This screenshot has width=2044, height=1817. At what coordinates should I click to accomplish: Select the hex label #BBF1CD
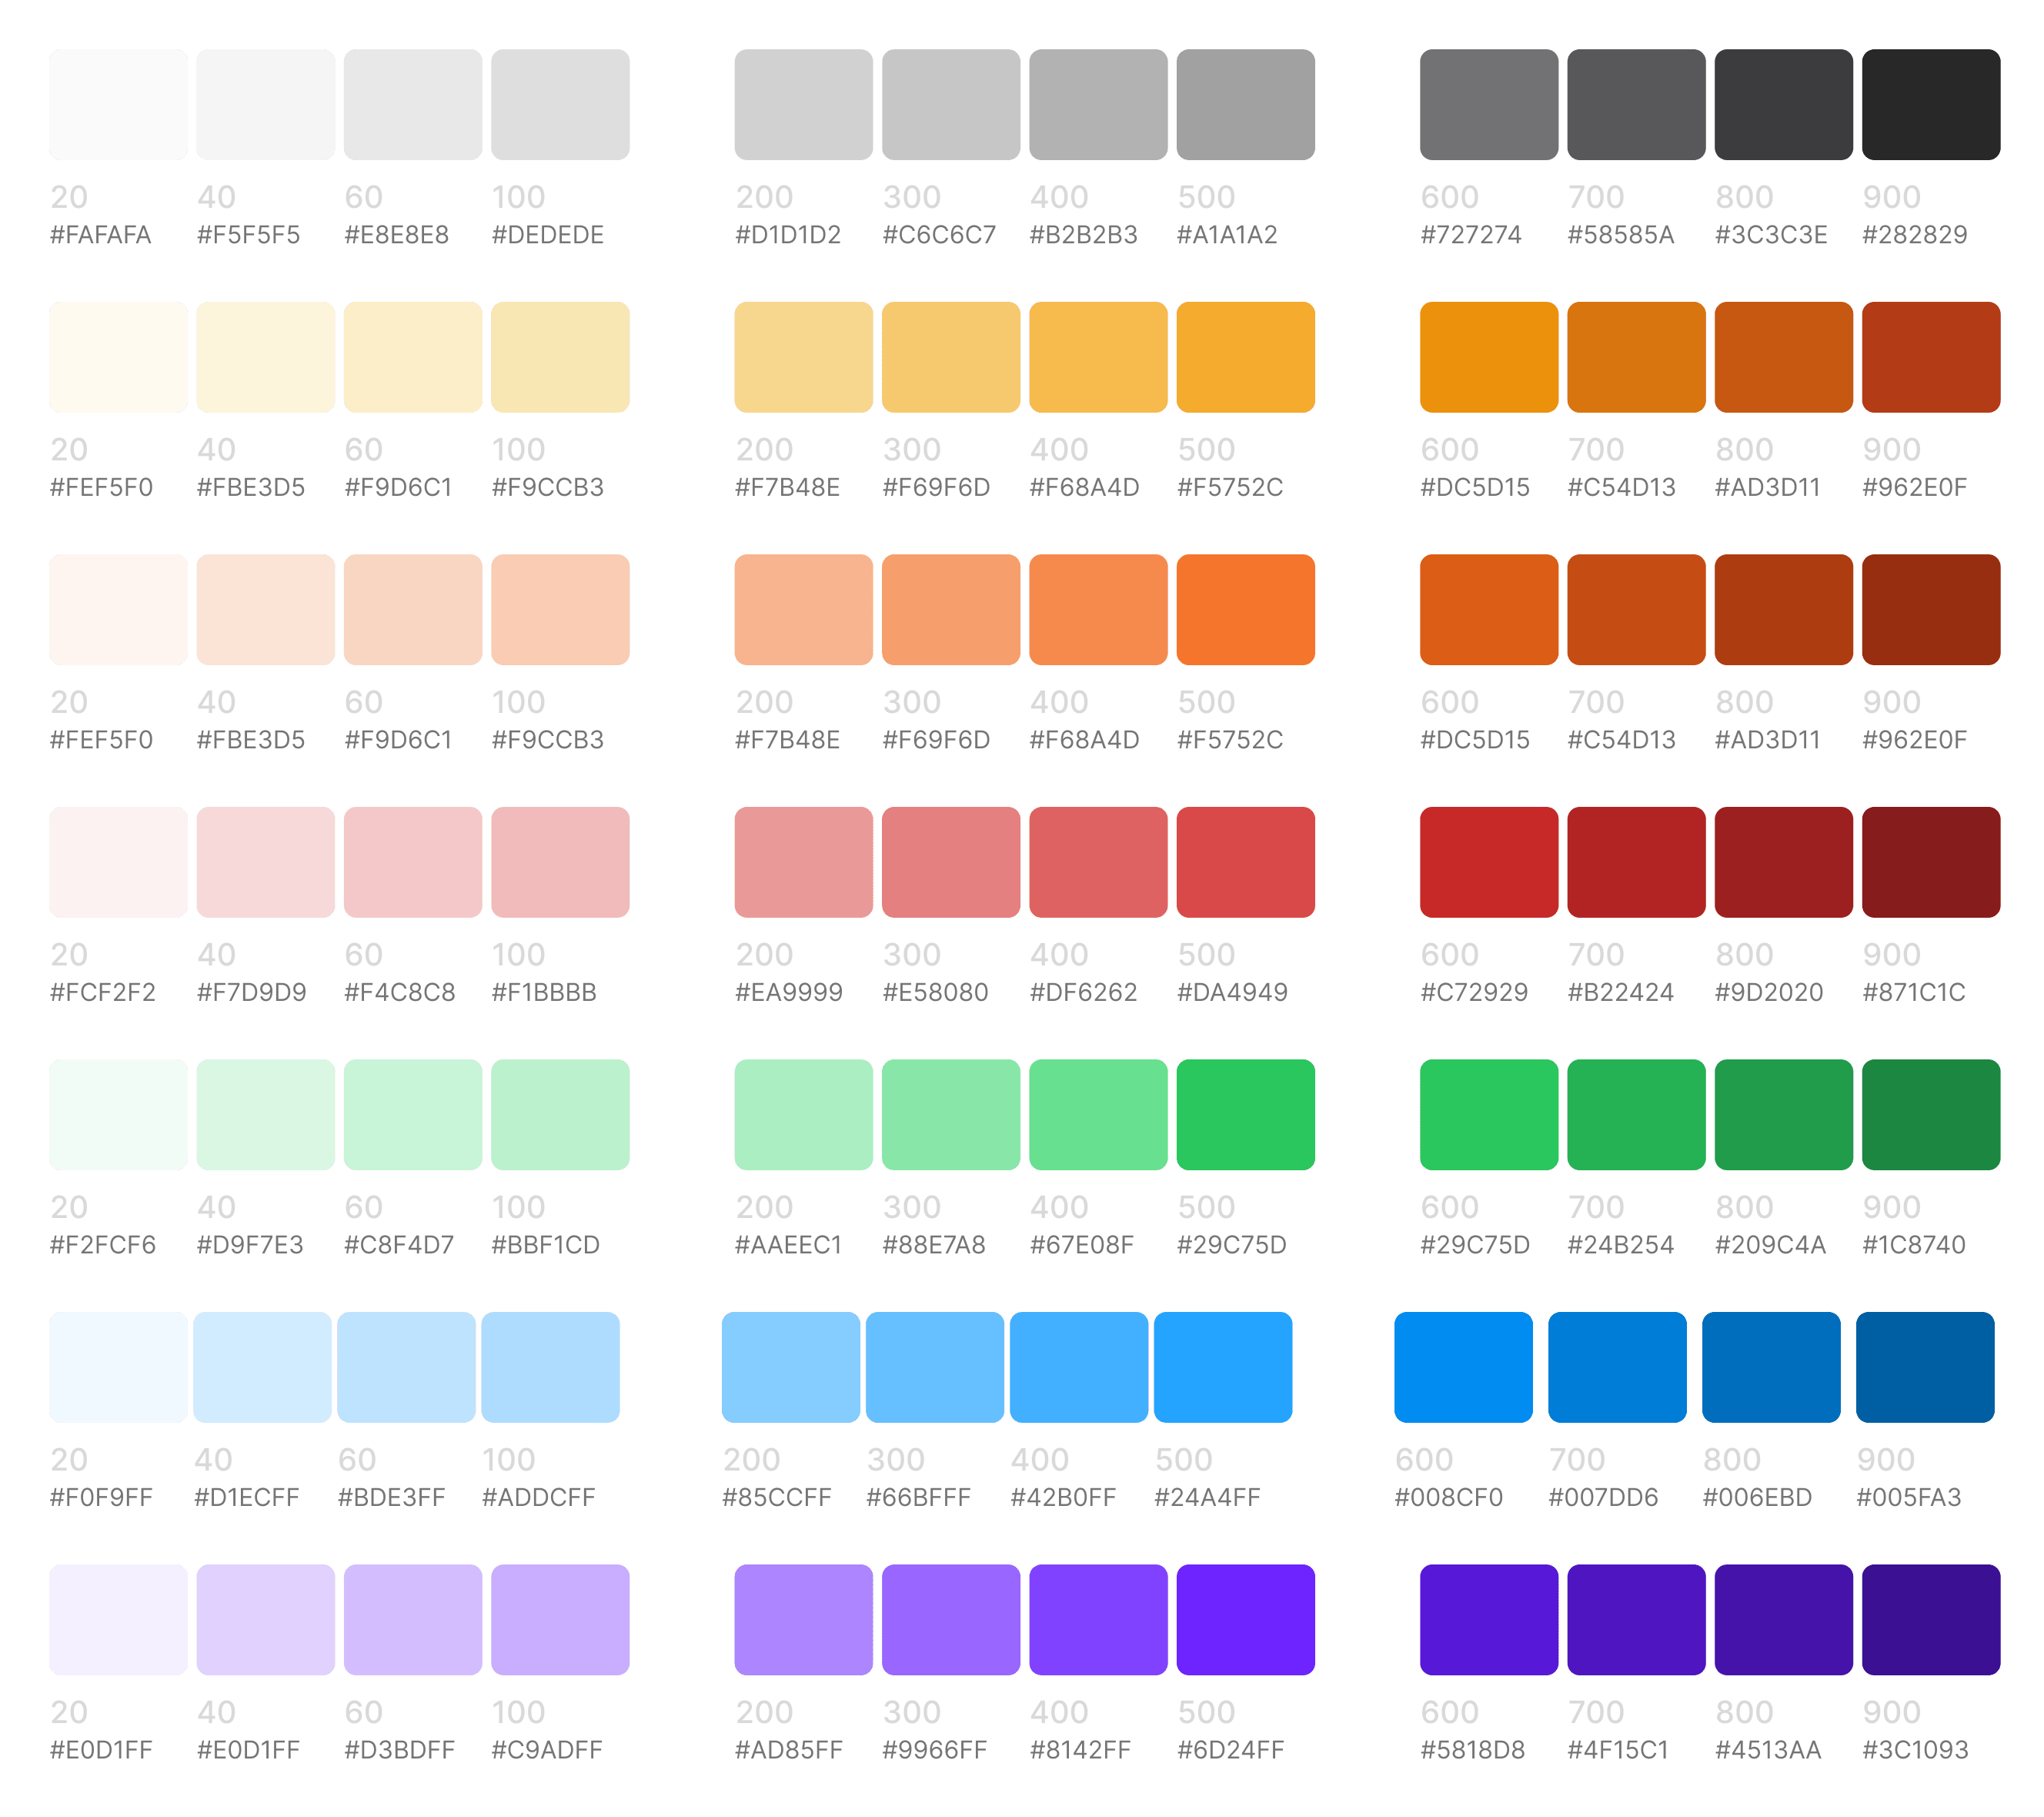point(546,1245)
